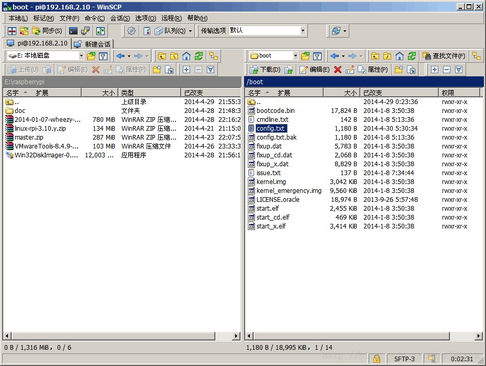
Task: Select config.txt.bak in remote panel
Action: point(277,137)
